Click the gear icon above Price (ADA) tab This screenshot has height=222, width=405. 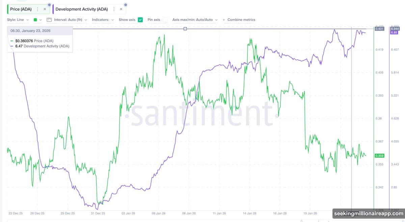pyautogui.click(x=49, y=5)
